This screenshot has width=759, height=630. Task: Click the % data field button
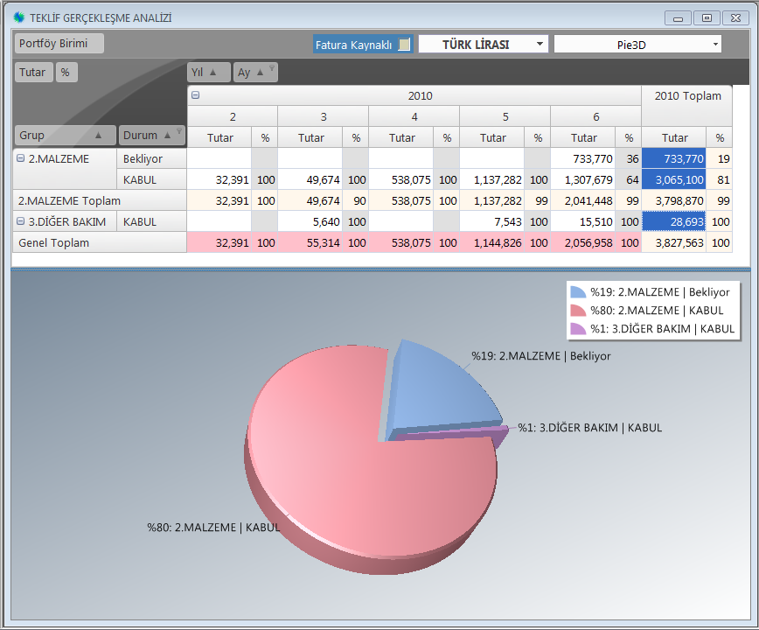(x=66, y=73)
